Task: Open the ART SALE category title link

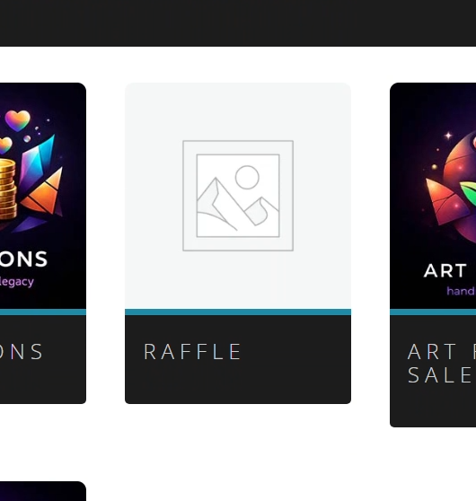Action: [x=442, y=364]
